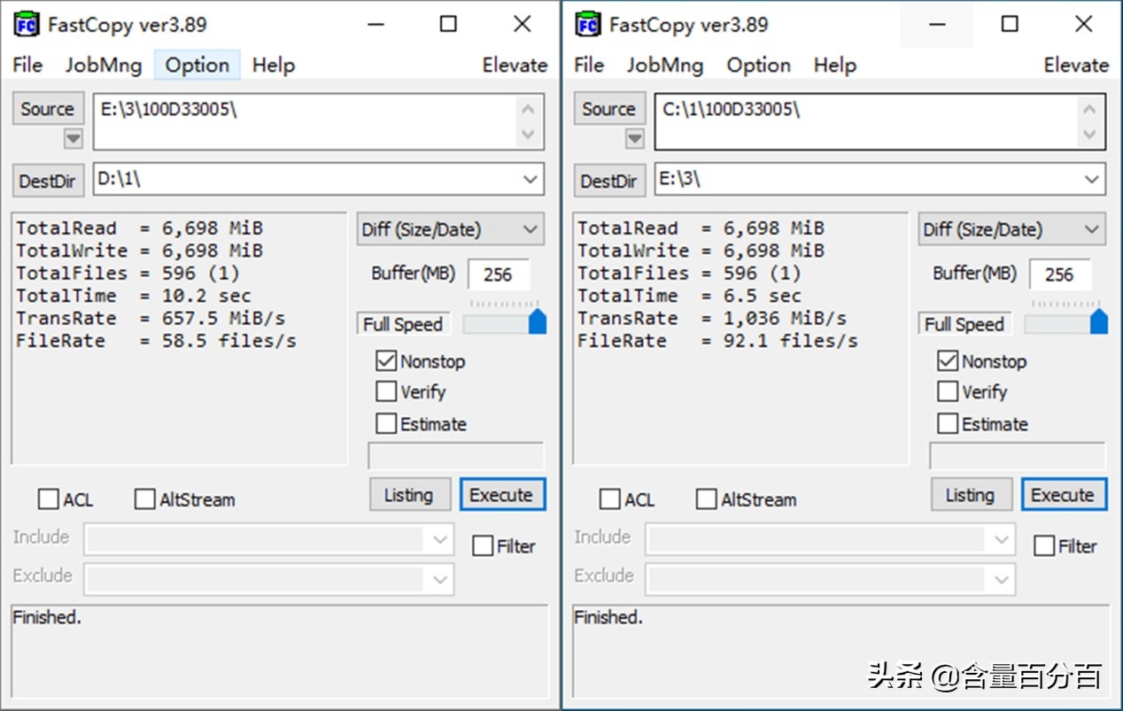Open the source history arrow under Source in left window

click(x=74, y=139)
